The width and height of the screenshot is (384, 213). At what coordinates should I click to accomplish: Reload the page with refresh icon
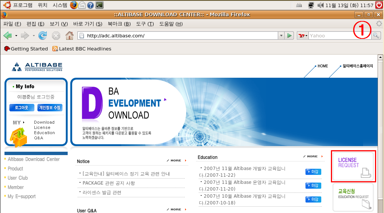point(43,35)
